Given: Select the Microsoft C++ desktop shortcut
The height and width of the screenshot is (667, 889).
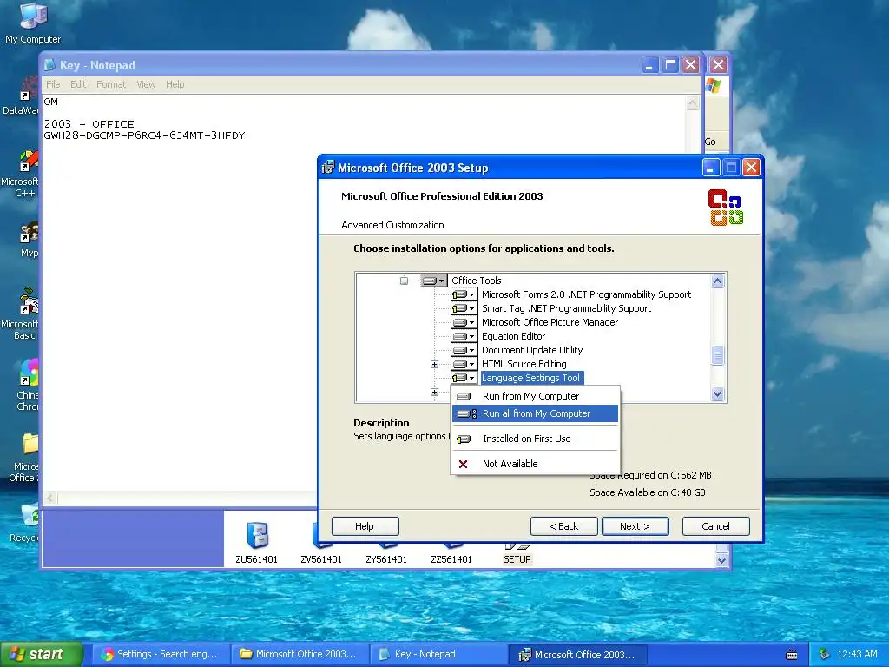Looking at the screenshot, I should (x=21, y=174).
